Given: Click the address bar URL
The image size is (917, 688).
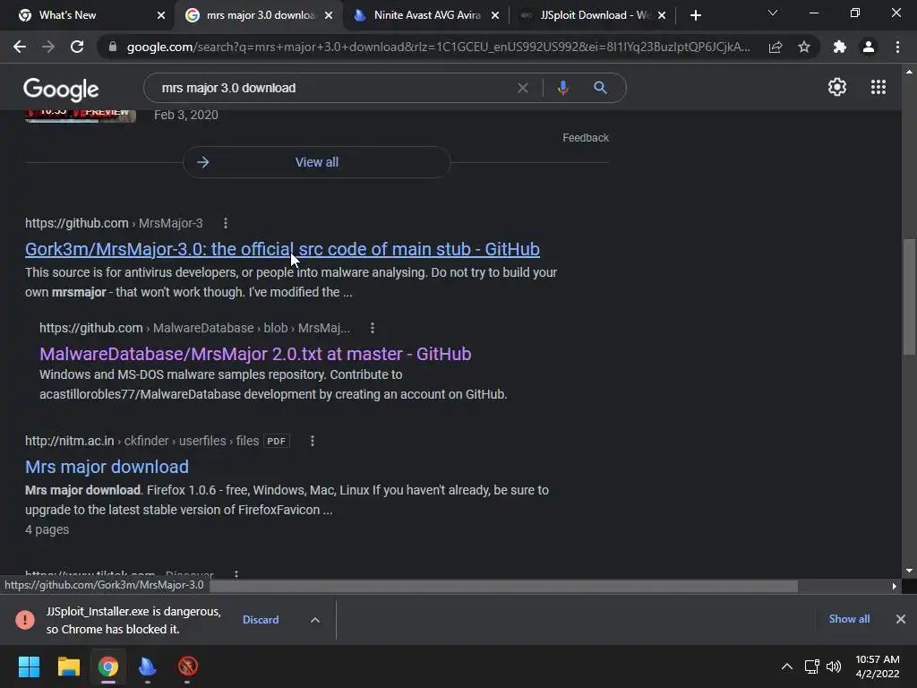Looking at the screenshot, I should click(x=439, y=47).
